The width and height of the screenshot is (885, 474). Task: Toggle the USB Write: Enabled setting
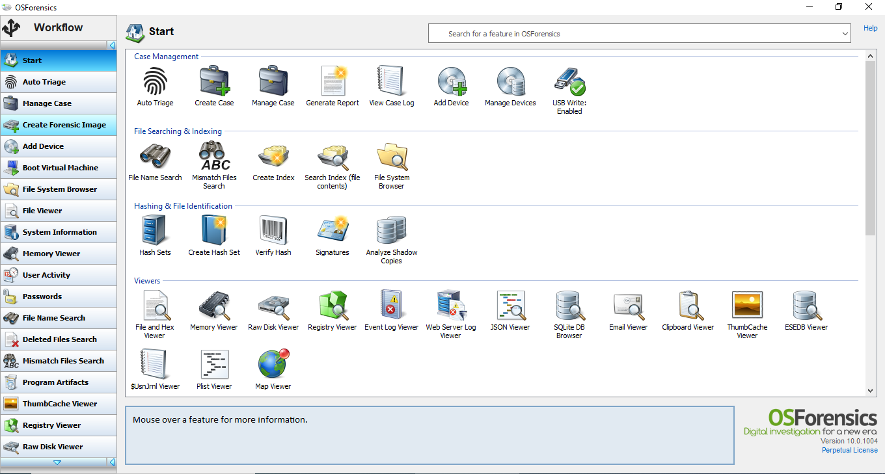tap(570, 82)
